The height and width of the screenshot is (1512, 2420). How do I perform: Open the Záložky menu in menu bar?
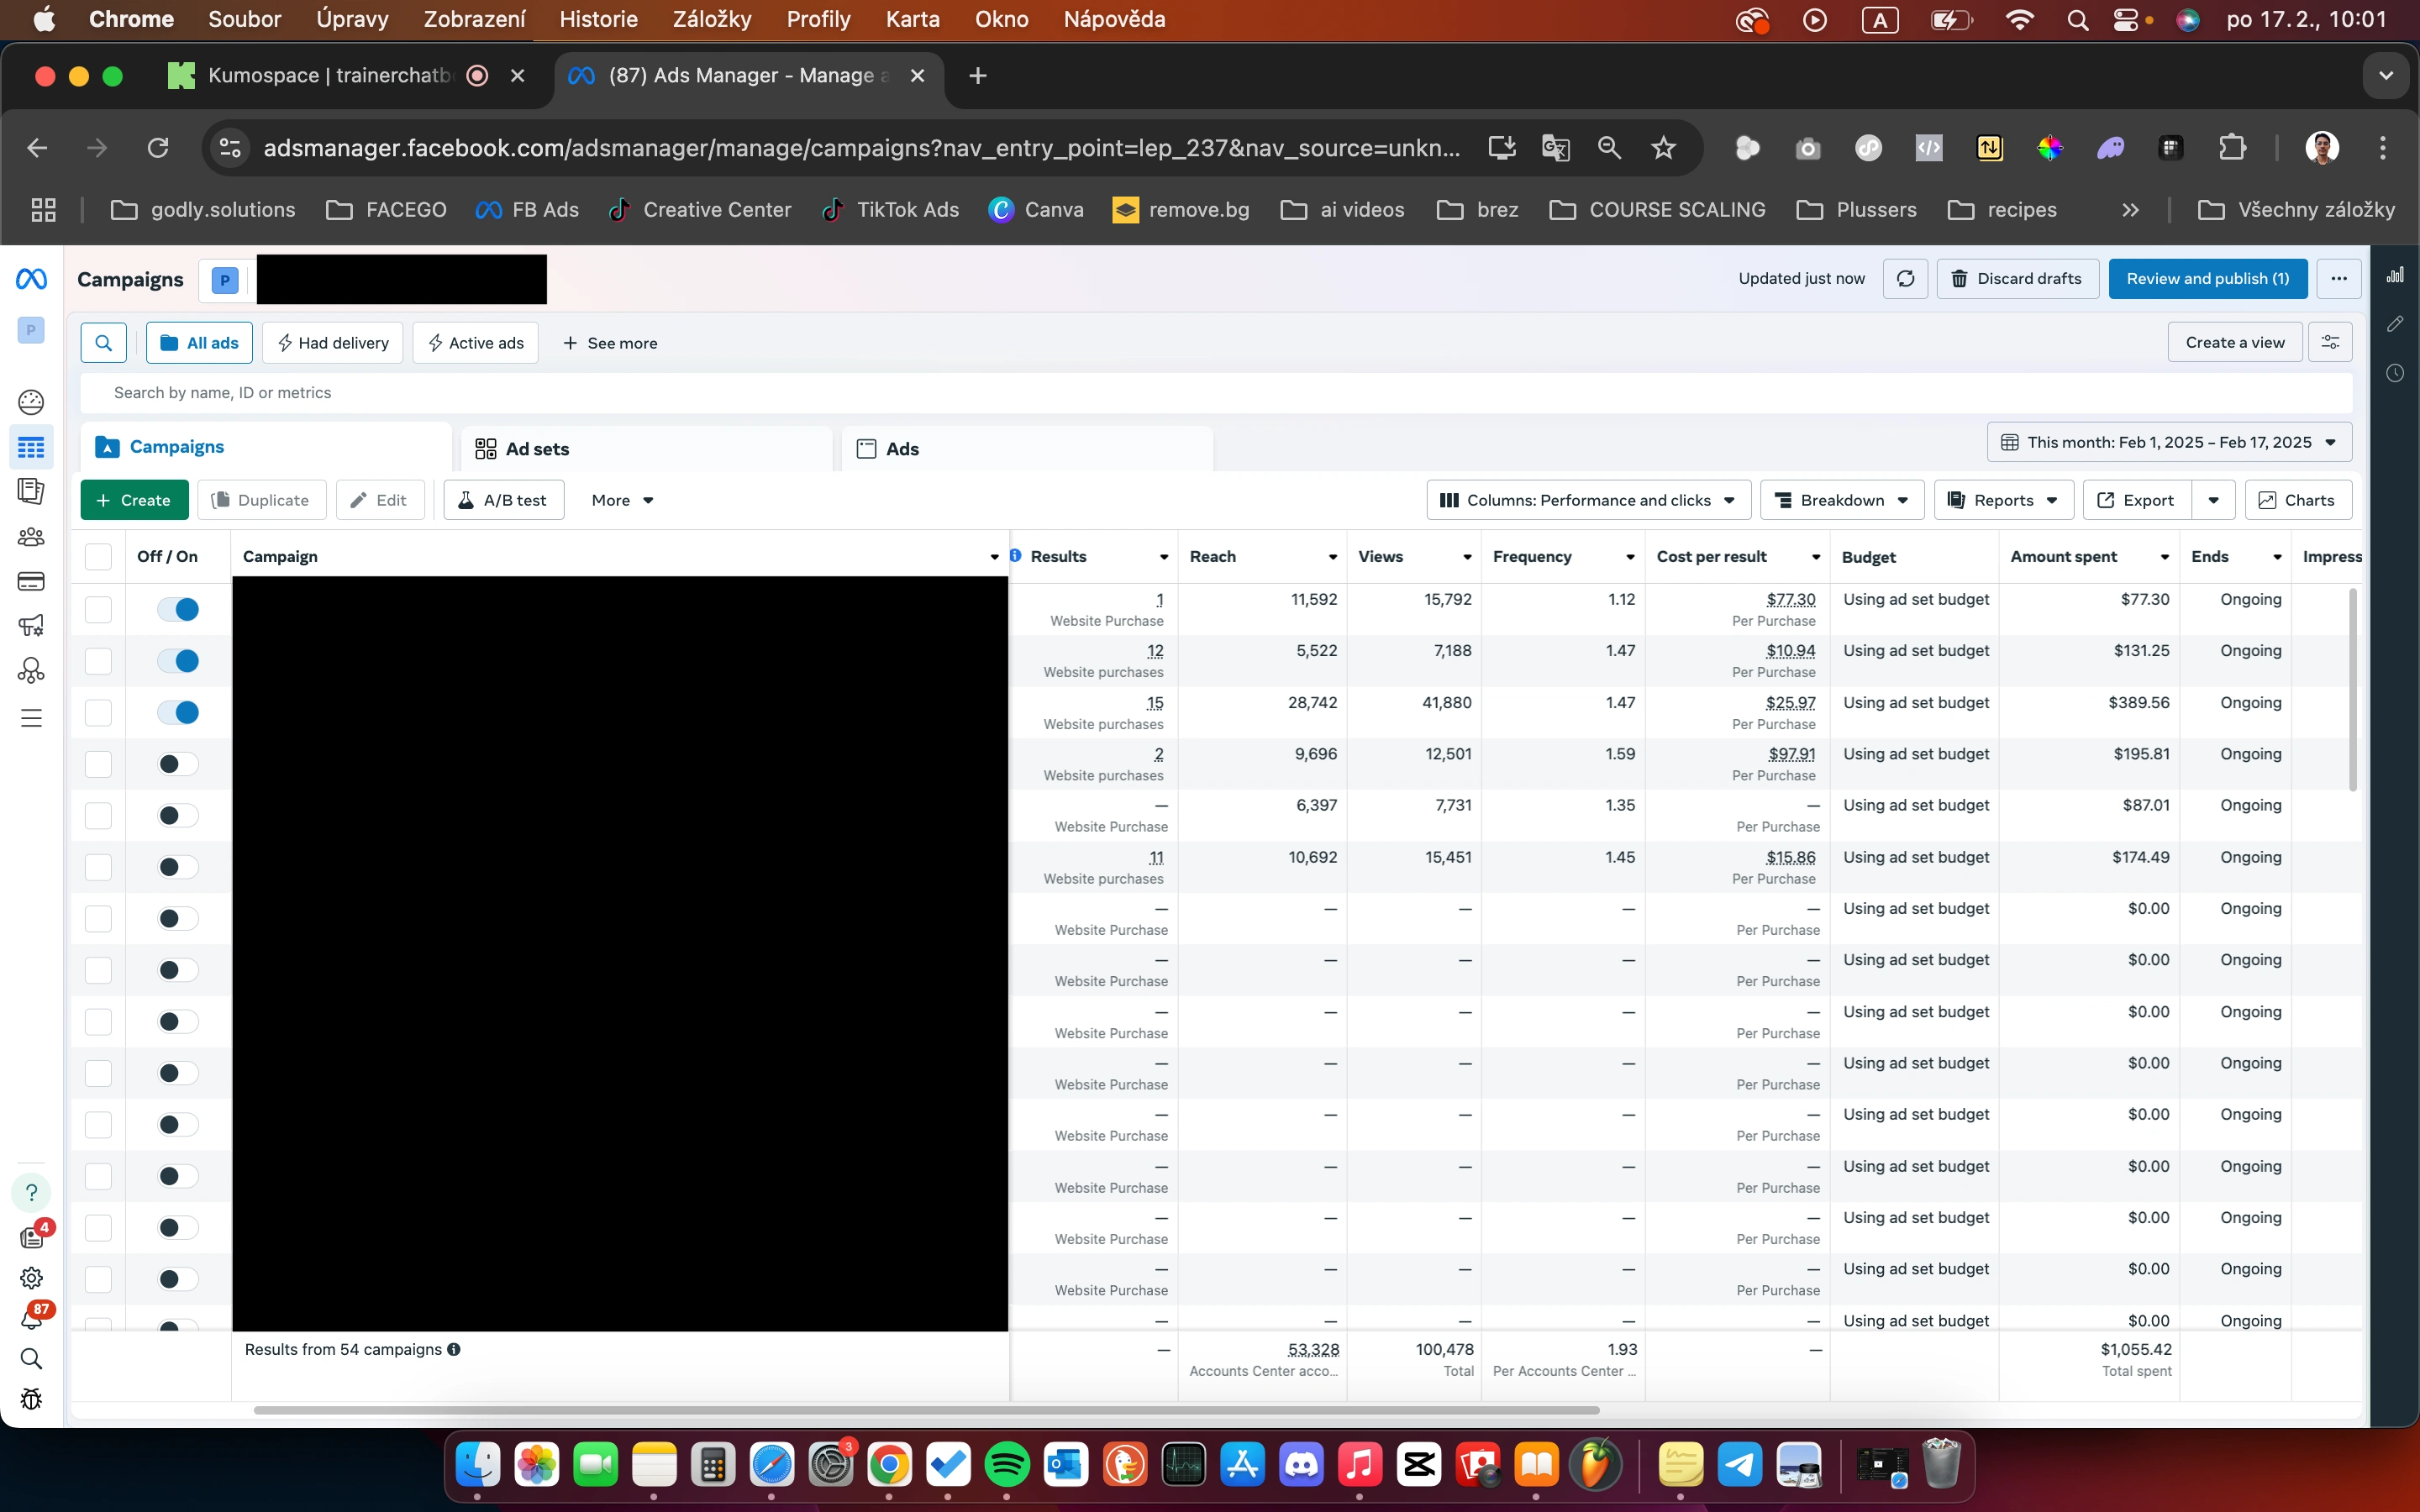711,19
